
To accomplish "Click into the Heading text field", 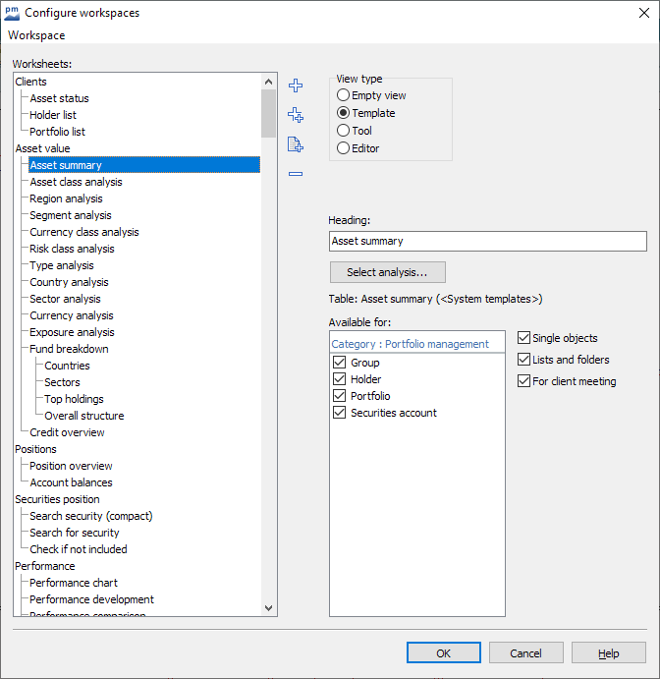I will 488,241.
